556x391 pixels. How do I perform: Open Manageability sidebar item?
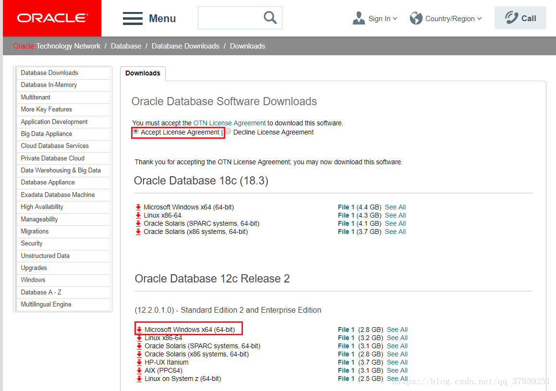point(63,219)
